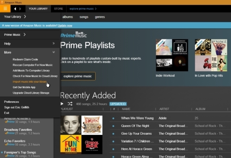Sort by the ALBUM column header
231x158 pixels.
click(x=200, y=109)
